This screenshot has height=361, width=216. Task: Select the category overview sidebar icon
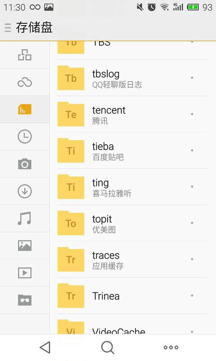coord(25,55)
